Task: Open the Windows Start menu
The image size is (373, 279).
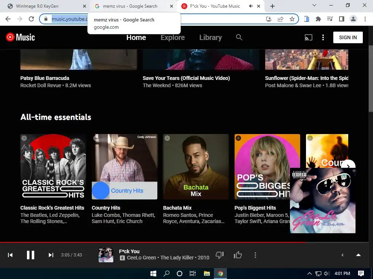Action: (x=153, y=274)
